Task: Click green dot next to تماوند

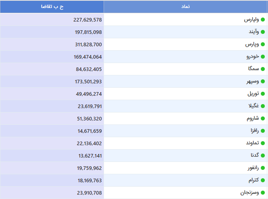Action: pos(263,143)
